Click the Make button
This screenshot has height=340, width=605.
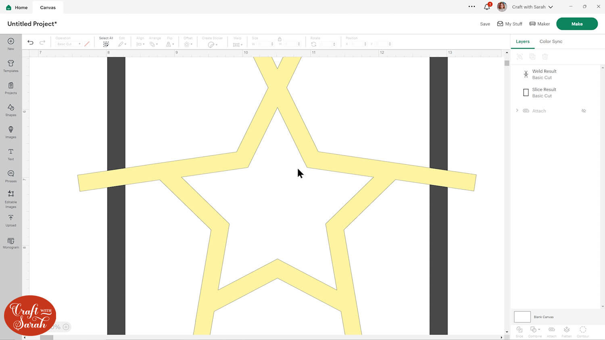point(577,24)
